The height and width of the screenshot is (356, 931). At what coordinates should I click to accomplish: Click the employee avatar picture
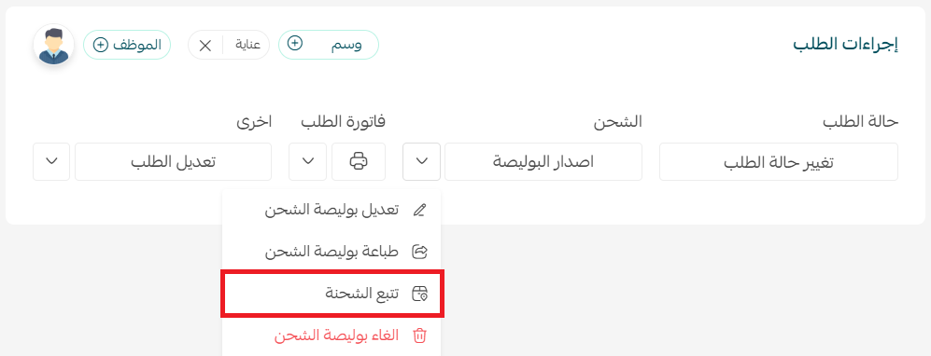53,45
